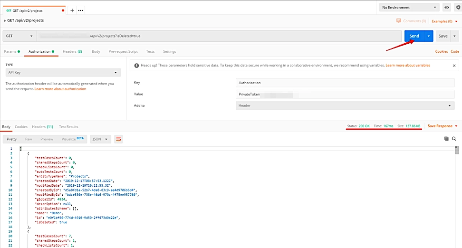Screen dimensions: 462x248
Task: Select the Pretty response view
Action: tap(12, 139)
